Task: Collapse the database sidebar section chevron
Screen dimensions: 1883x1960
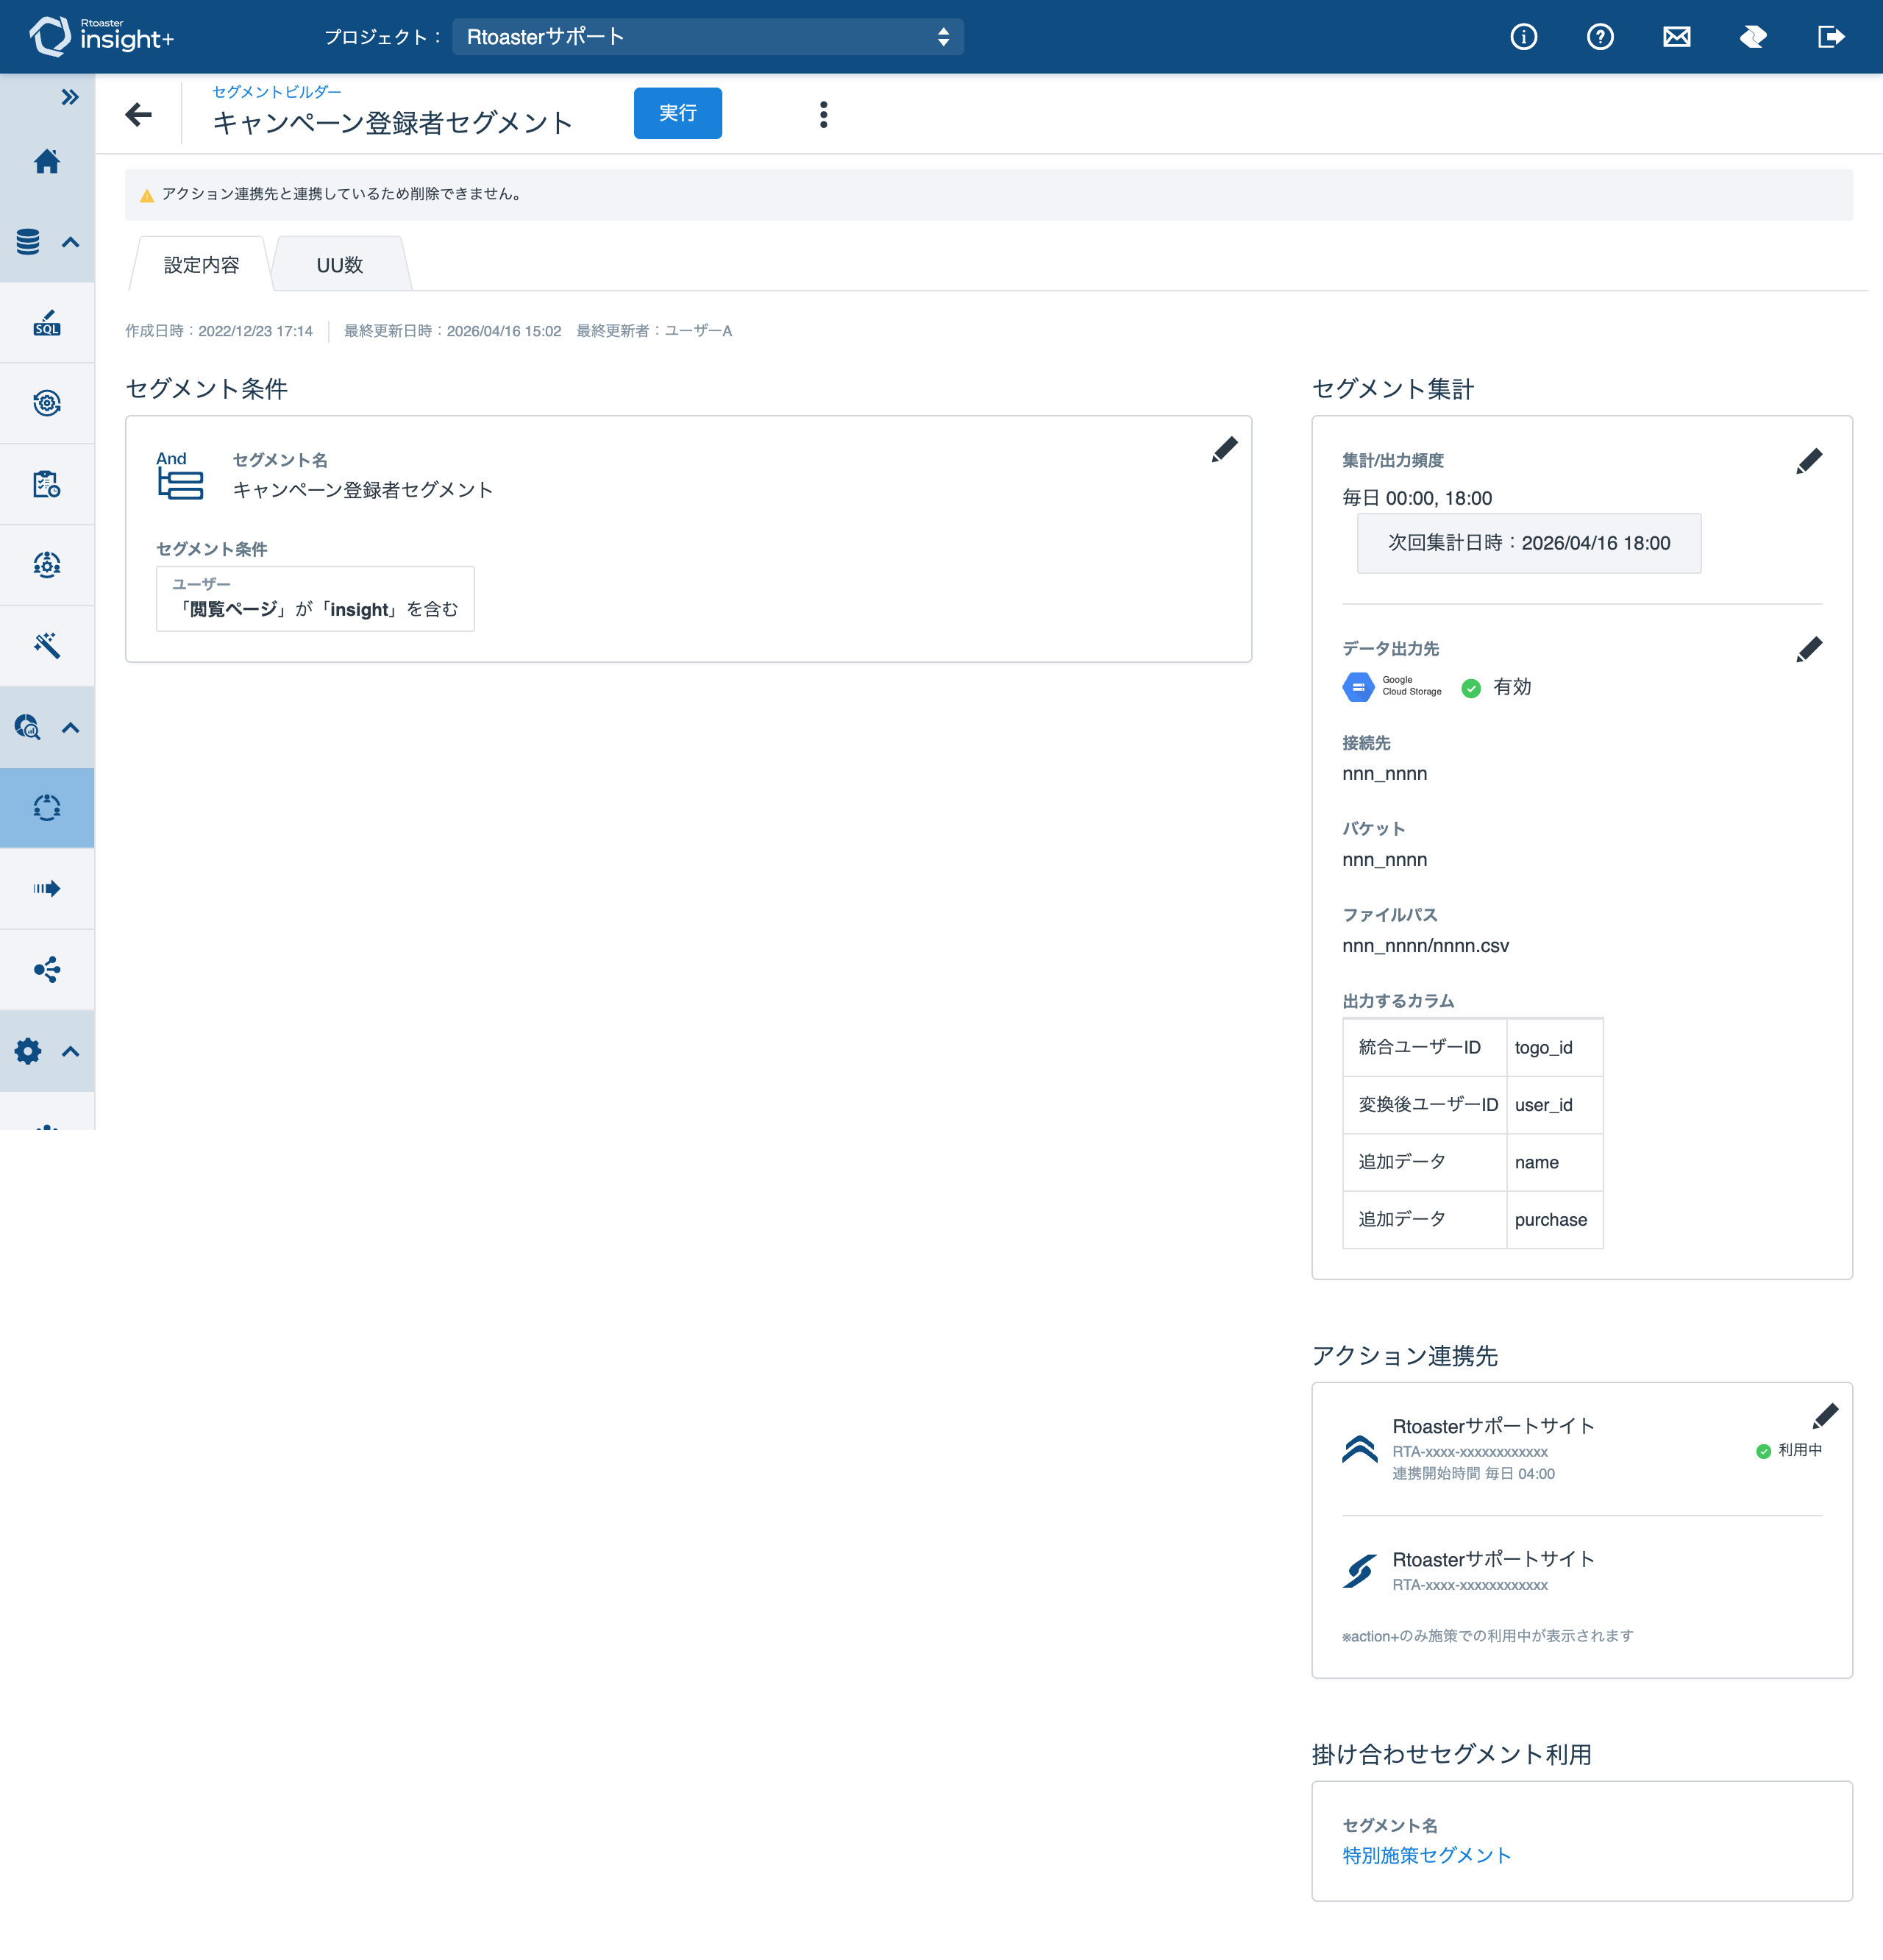Action: [x=70, y=242]
